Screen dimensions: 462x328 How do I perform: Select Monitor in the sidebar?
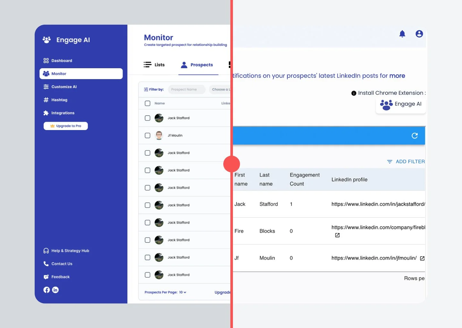point(81,74)
